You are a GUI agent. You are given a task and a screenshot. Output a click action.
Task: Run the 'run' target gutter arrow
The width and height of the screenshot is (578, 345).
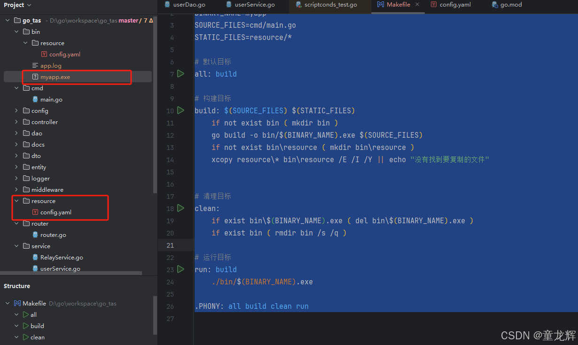coord(181,269)
